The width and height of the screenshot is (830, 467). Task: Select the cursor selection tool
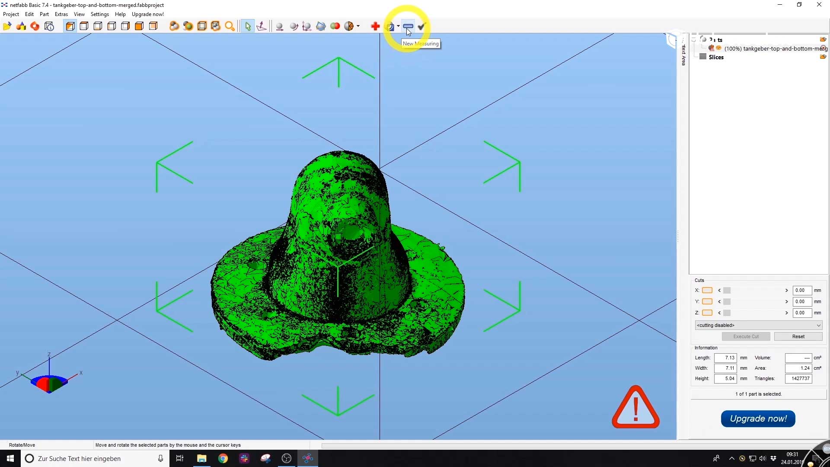(x=248, y=26)
